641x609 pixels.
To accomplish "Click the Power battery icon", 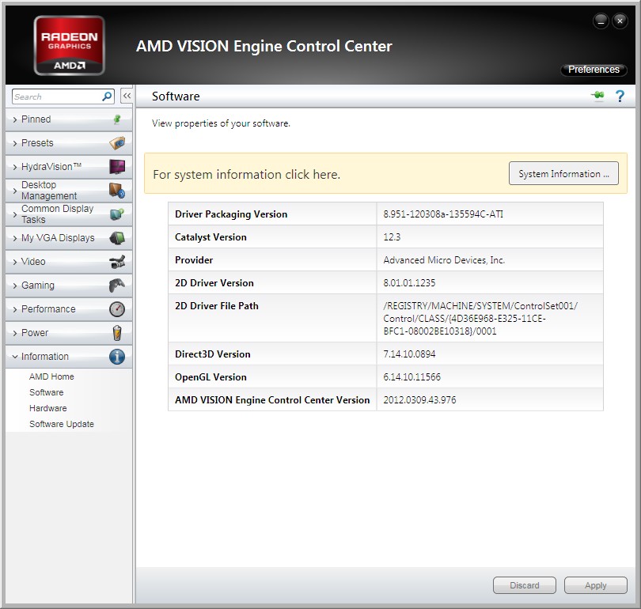I will (117, 333).
